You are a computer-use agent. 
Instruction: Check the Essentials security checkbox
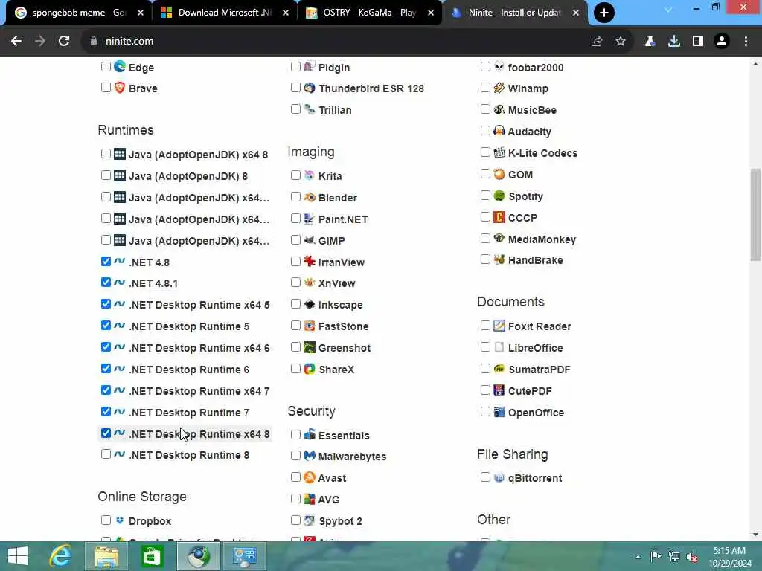tap(295, 434)
